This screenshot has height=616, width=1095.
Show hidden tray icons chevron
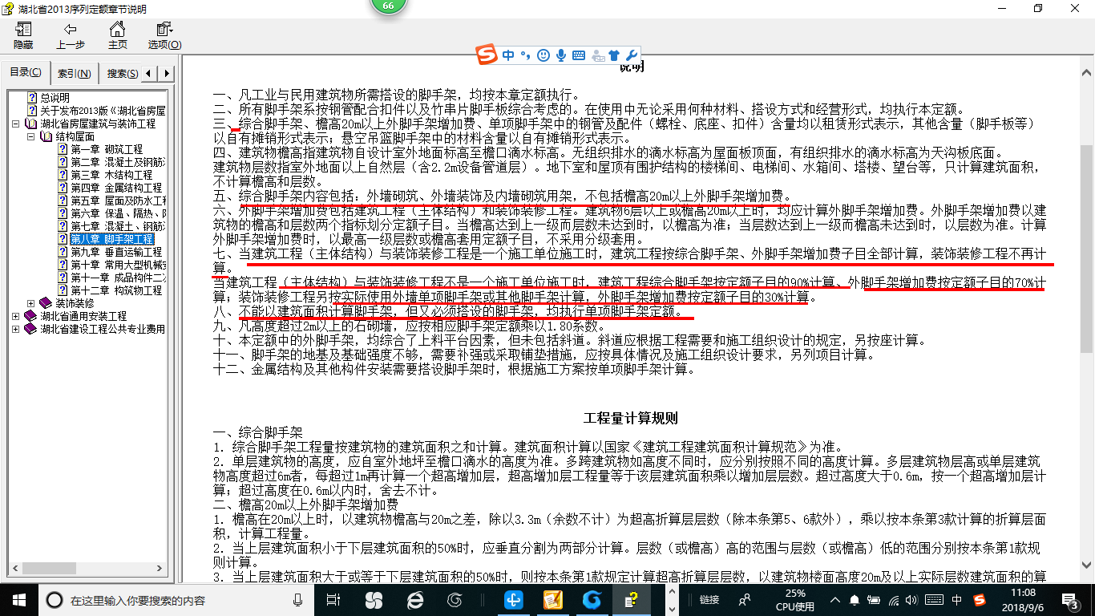tap(836, 600)
